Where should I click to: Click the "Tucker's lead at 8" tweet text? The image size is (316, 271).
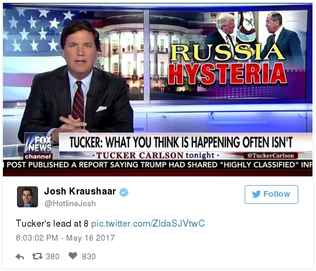pos(52,224)
